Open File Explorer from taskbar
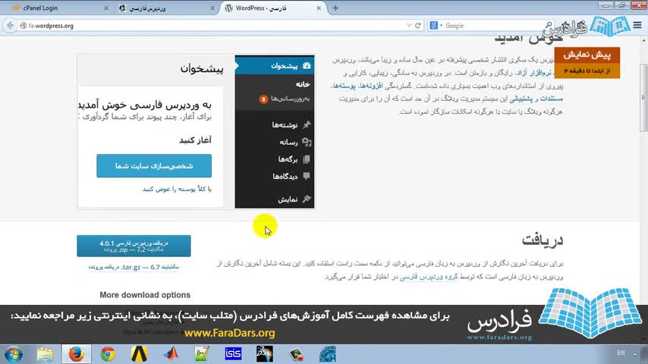Image resolution: width=648 pixels, height=364 pixels. pyautogui.click(x=45, y=354)
